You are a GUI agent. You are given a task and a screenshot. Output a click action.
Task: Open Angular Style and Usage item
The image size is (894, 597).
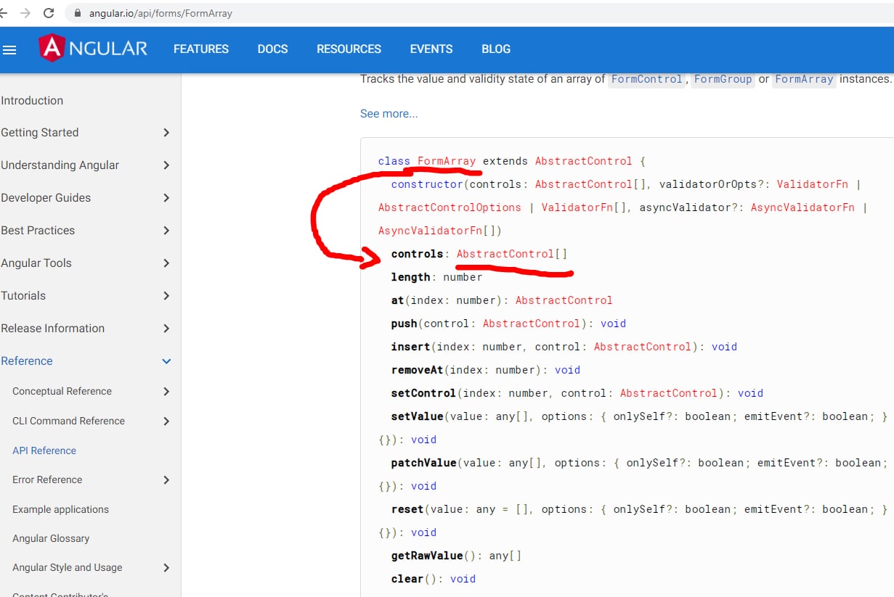click(68, 568)
